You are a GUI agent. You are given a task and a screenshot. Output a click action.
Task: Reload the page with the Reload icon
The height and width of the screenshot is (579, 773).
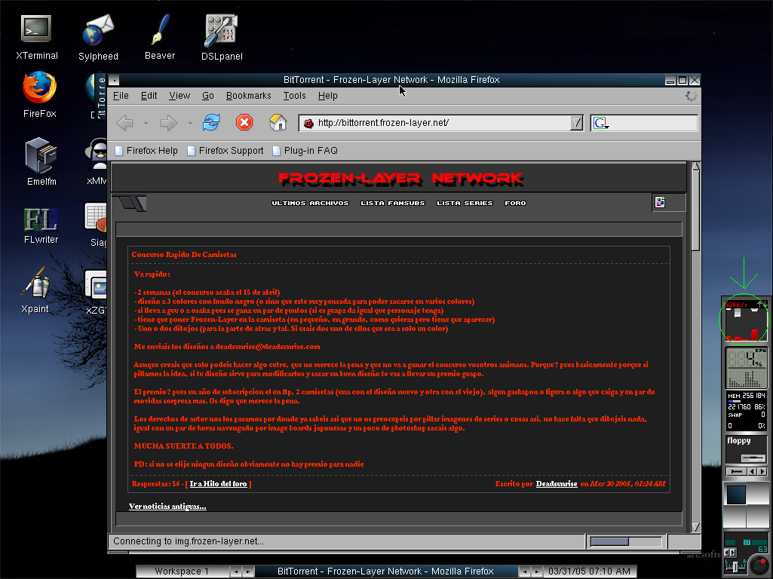[211, 122]
